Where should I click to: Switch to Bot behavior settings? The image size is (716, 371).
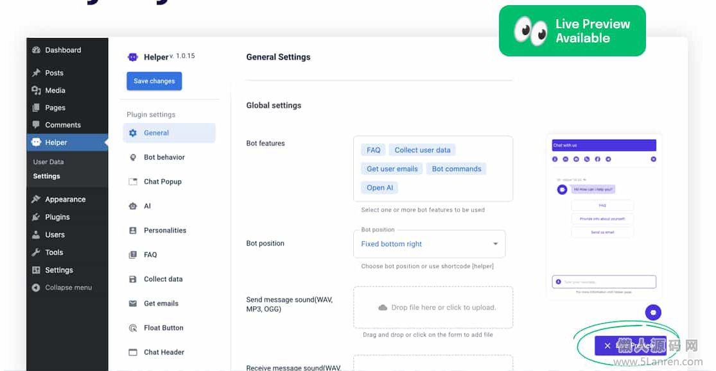point(169,157)
